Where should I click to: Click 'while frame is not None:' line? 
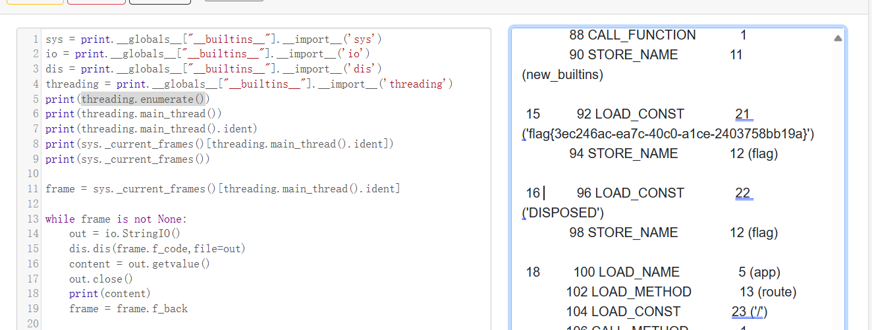[x=116, y=219]
